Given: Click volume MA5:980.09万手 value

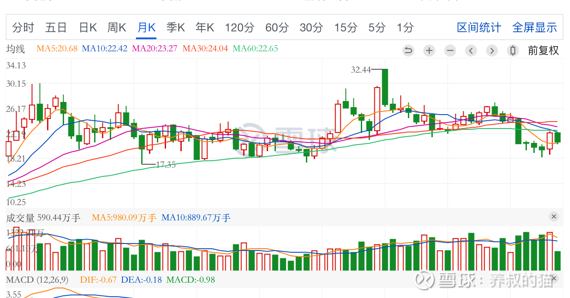Looking at the screenshot, I should pyautogui.click(x=124, y=217).
